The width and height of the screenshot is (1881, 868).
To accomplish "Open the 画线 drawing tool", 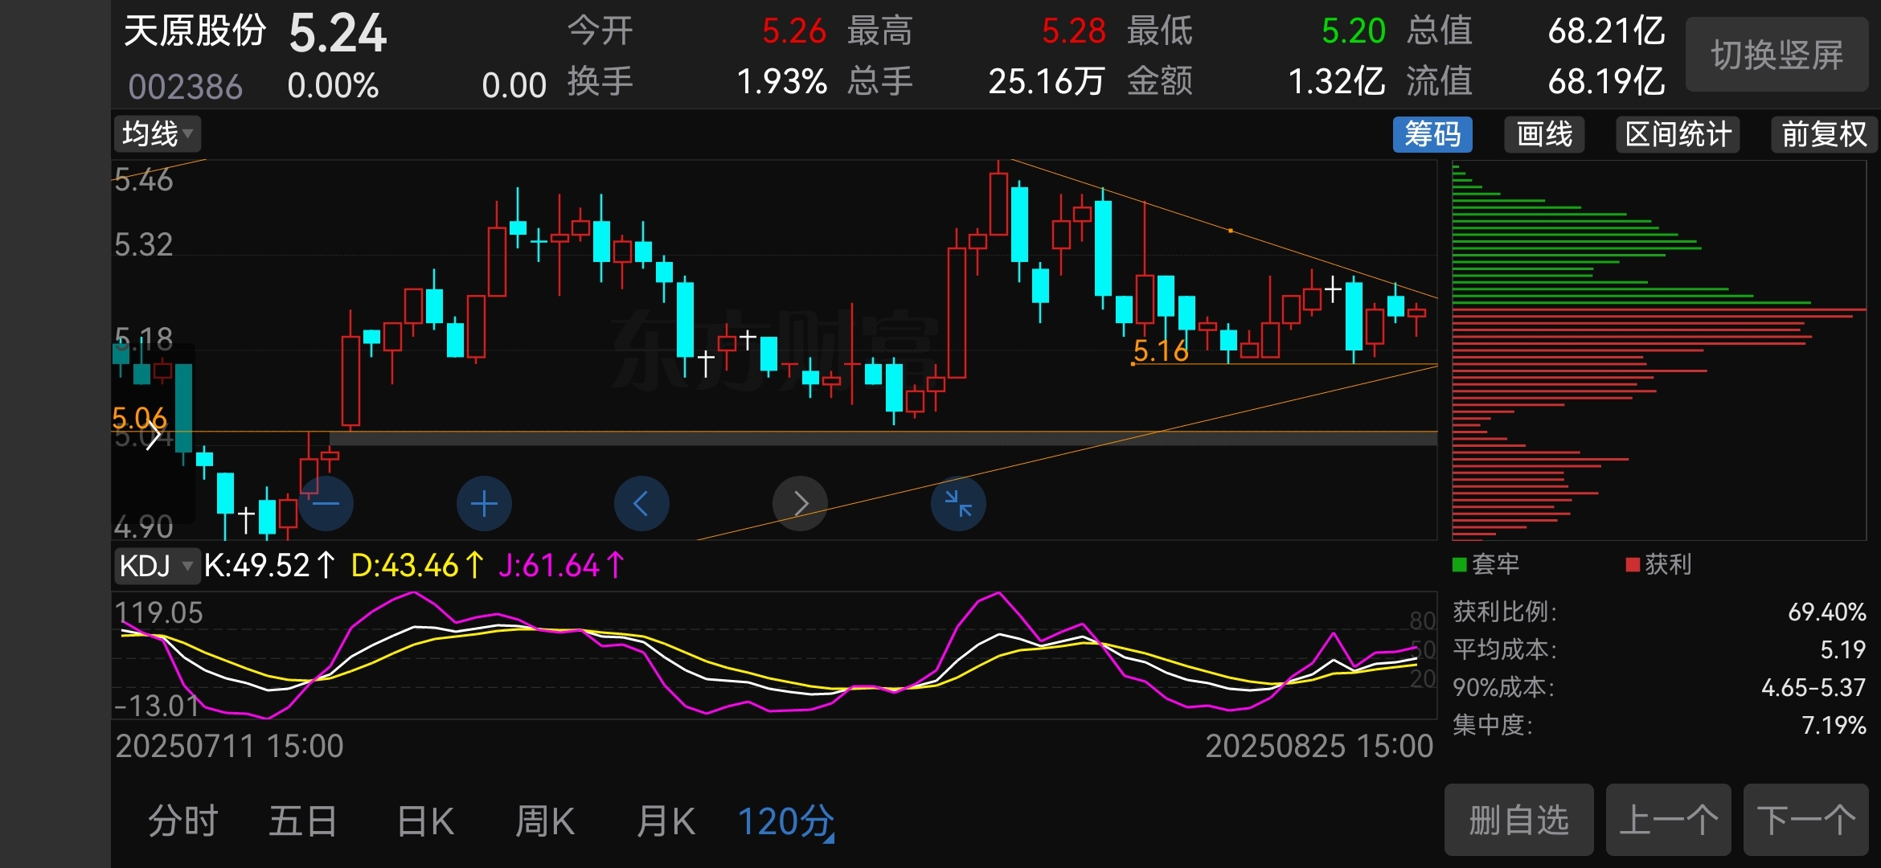I will tap(1544, 134).
